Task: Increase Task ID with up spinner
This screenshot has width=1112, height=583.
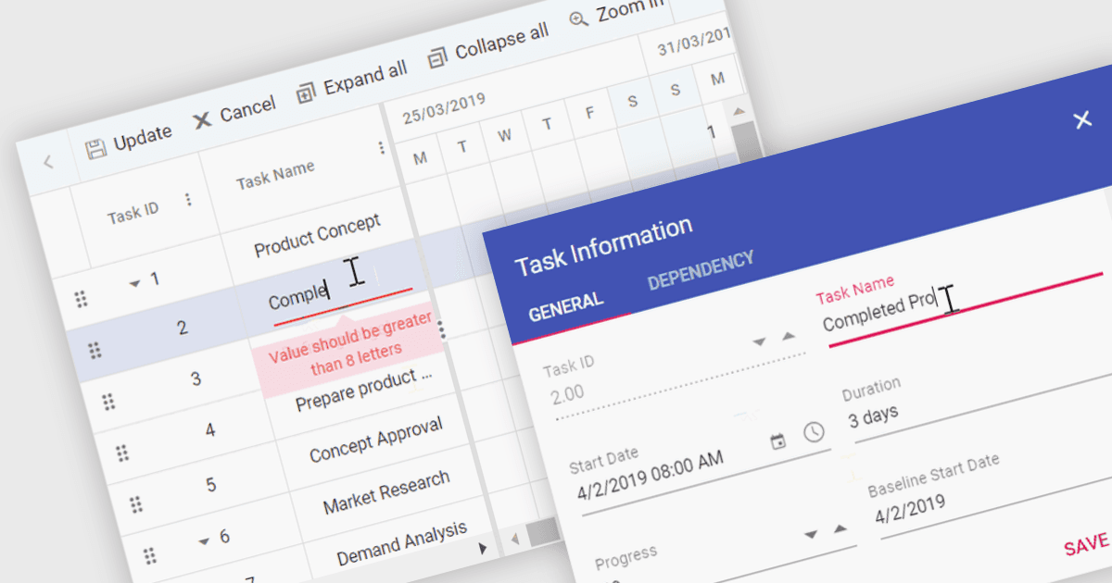Action: pos(789,335)
